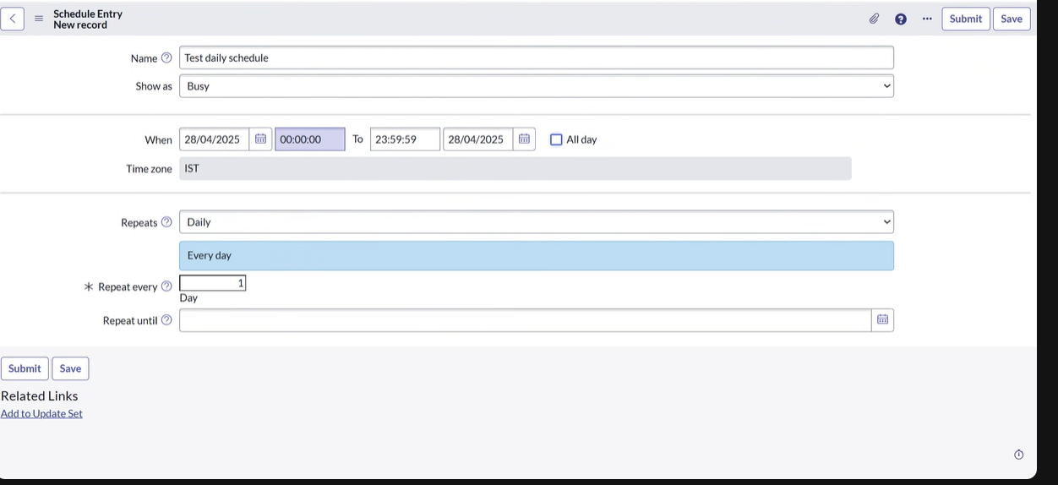Click the header Save button
The image size is (1058, 485).
(1012, 19)
